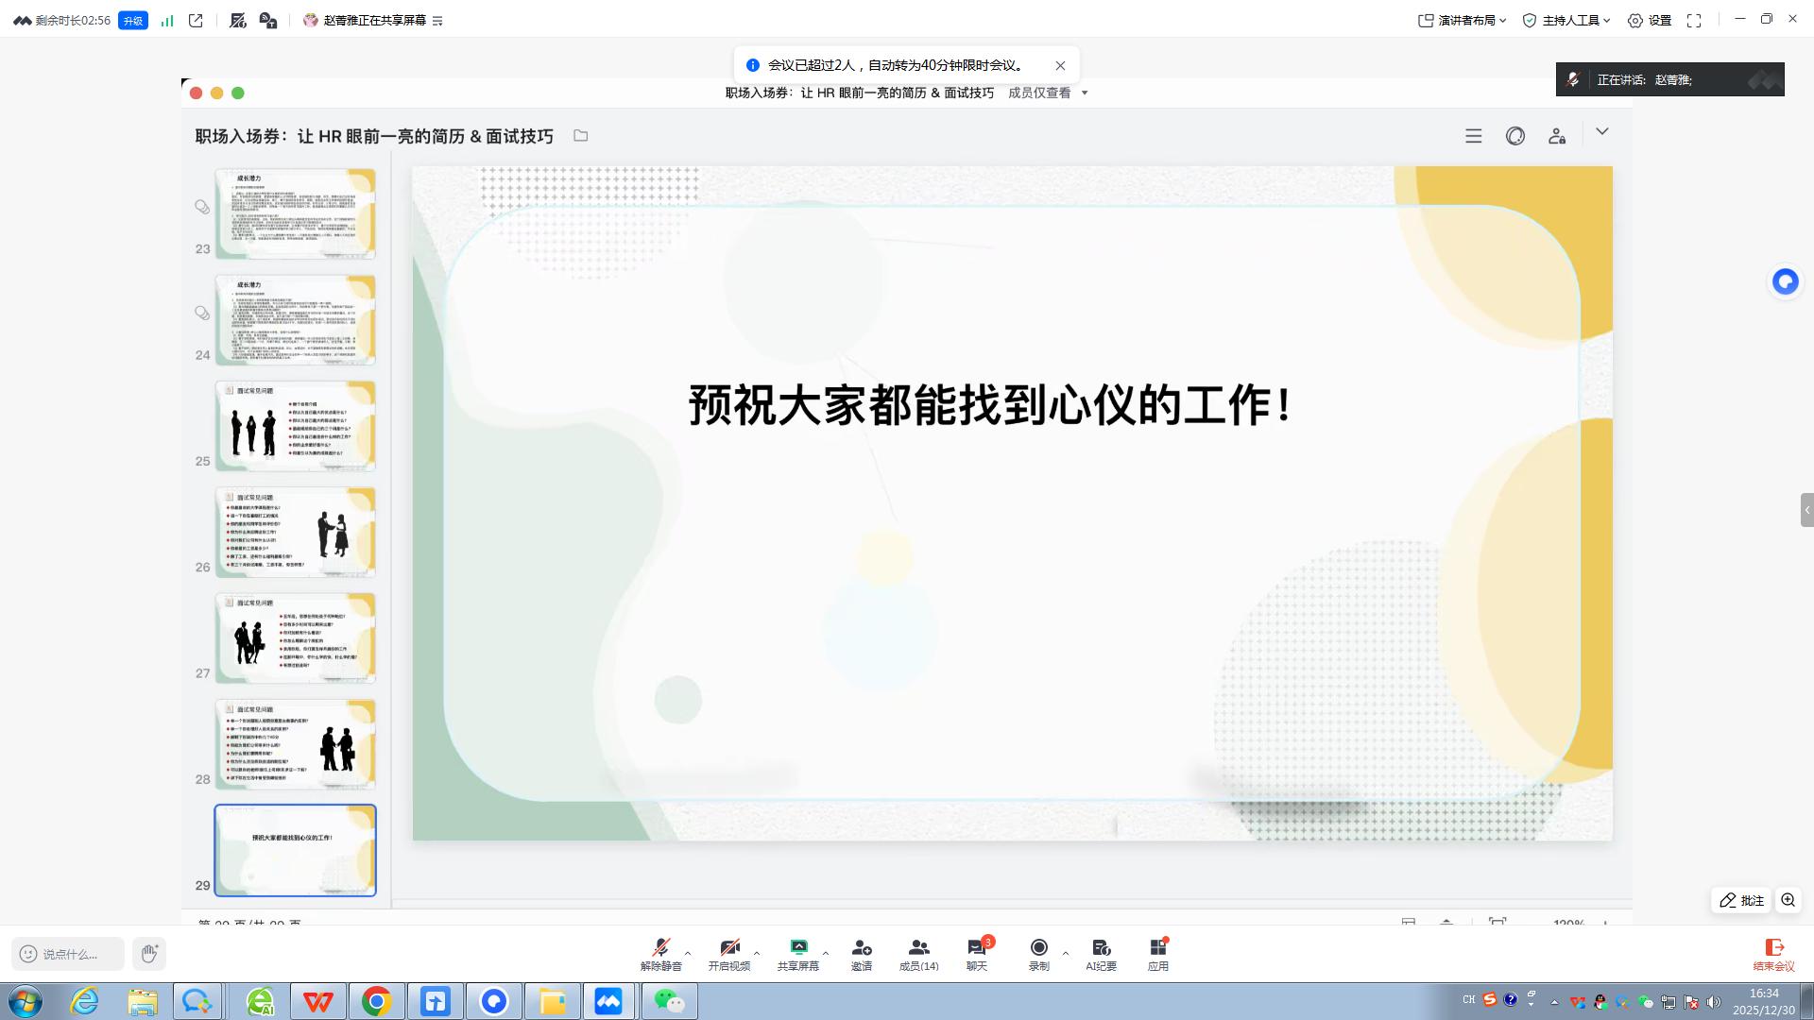Click the 升级 upgrade button
Screen dimensions: 1814x1020
point(133,20)
